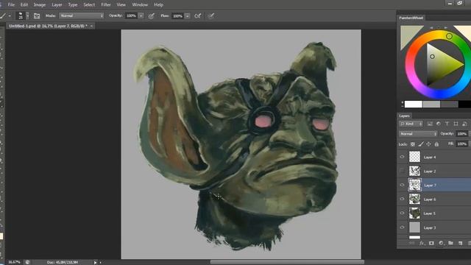This screenshot has width=471, height=265.
Task: Lock transparent pixels icon
Action: coord(413,144)
